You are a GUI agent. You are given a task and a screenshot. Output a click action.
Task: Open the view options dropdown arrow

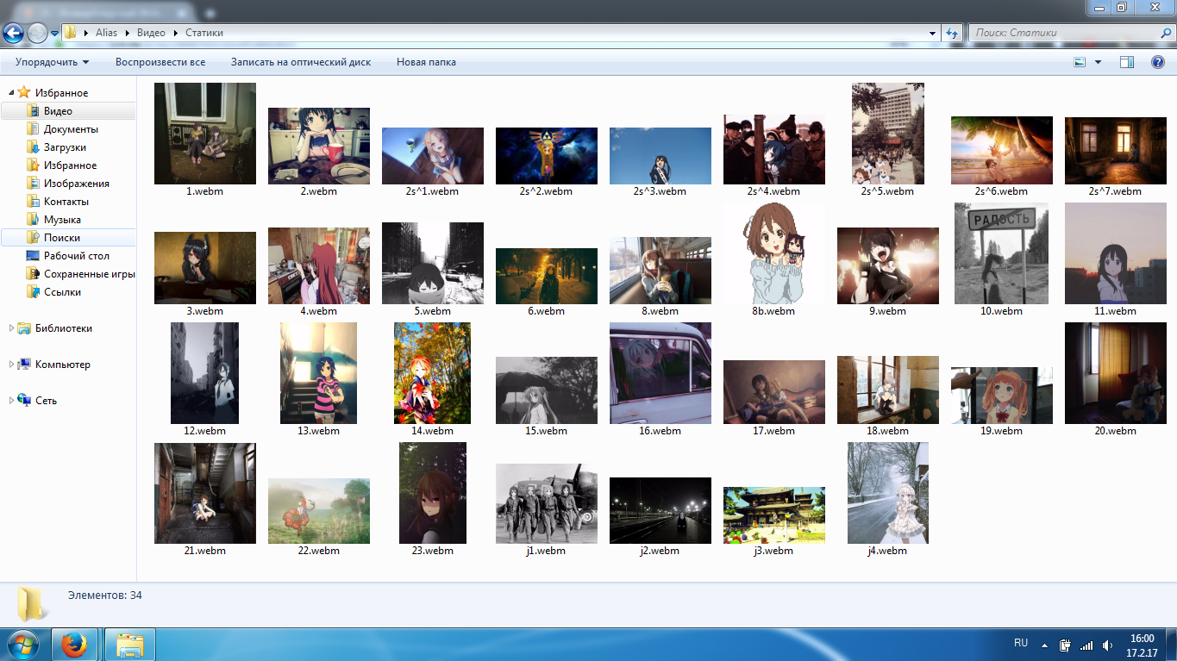coord(1098,62)
